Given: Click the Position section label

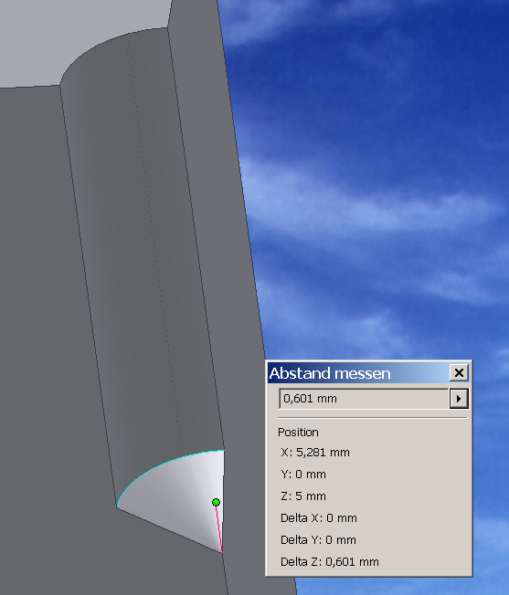Looking at the screenshot, I should [298, 433].
